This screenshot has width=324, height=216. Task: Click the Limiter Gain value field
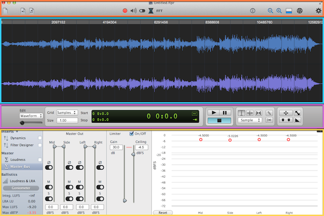coord(116,147)
